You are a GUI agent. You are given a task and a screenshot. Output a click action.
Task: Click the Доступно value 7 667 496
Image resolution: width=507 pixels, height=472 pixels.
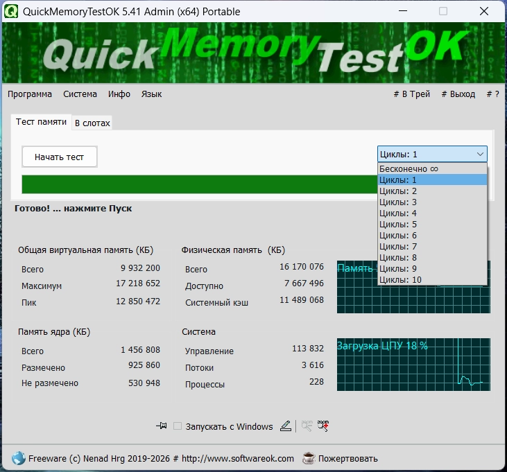pyautogui.click(x=304, y=283)
